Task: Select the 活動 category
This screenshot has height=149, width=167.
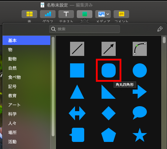Action: pyautogui.click(x=27, y=142)
